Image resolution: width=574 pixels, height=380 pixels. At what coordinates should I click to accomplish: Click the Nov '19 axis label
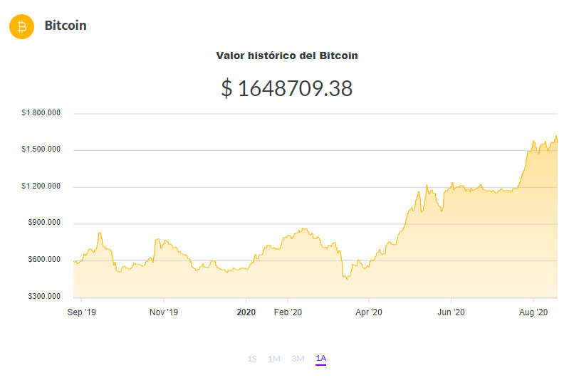(x=164, y=312)
